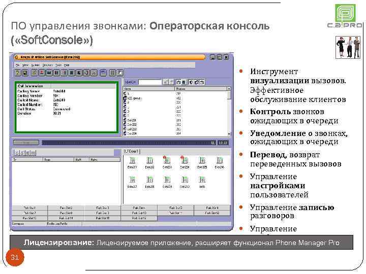This screenshot has height=274, width=366.
Task: Click the search field in directory panel
Action: click(x=150, y=82)
